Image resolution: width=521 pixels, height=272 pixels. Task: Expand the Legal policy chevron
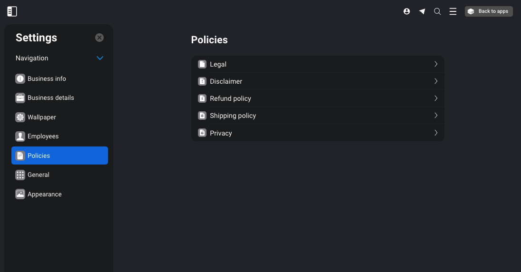click(436, 64)
